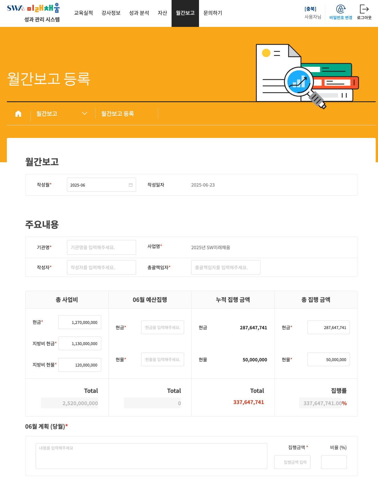
Task: Click 작성일자 value 2025-06-23
Action: [203, 185]
